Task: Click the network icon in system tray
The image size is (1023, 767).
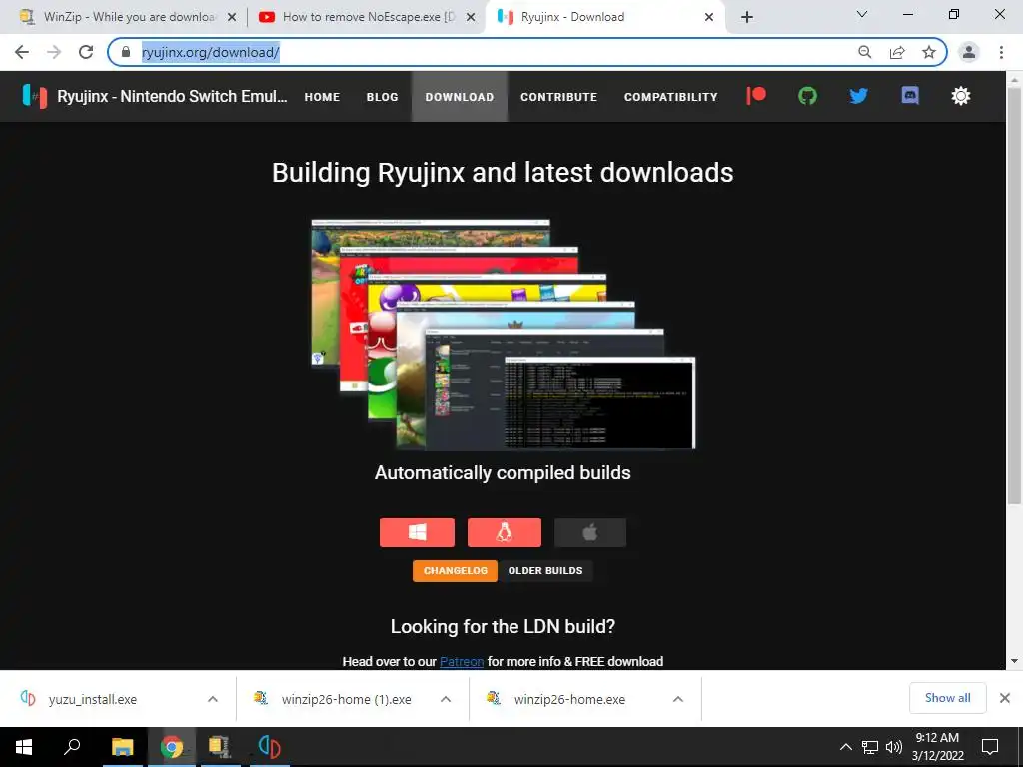Action: point(870,747)
